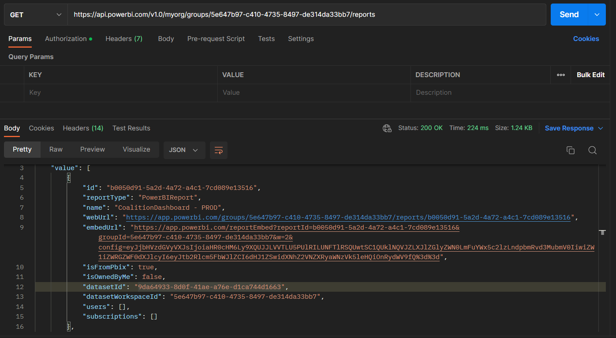Click Bulk Edit
The width and height of the screenshot is (616, 338).
590,75
